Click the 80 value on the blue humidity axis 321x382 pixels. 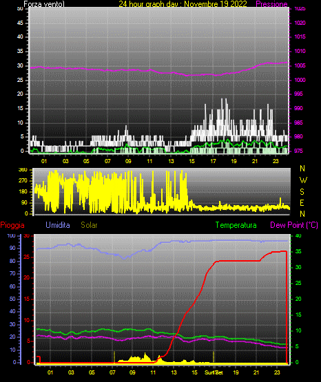(x=12, y=261)
